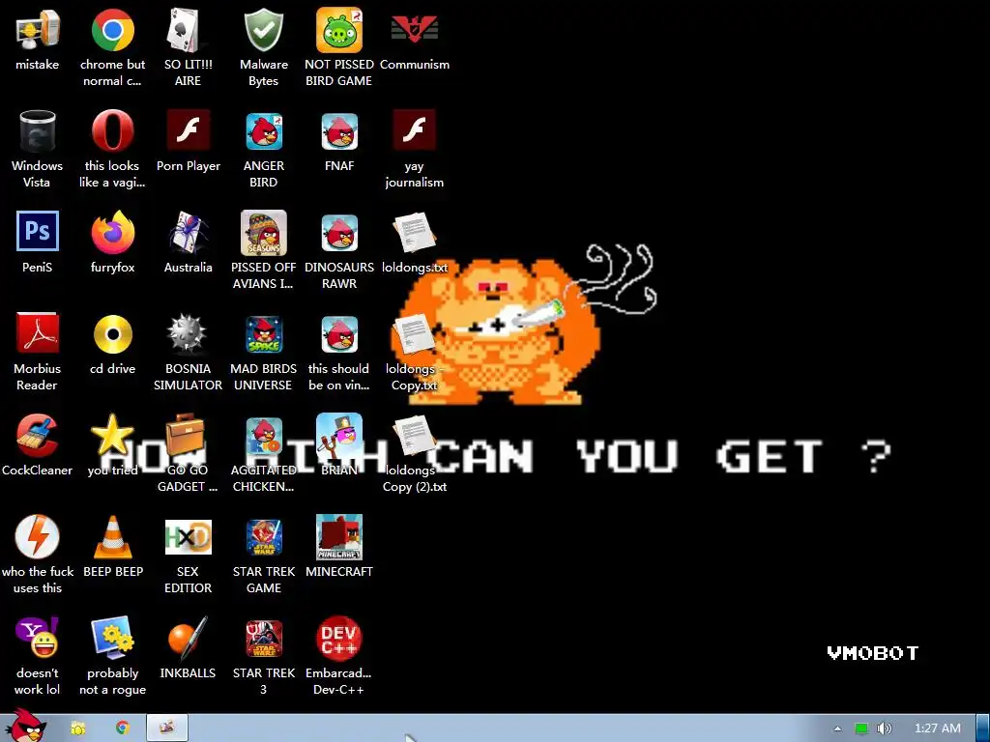The image size is (990, 742).
Task: Select the Communism desktop icon
Action: (414, 30)
